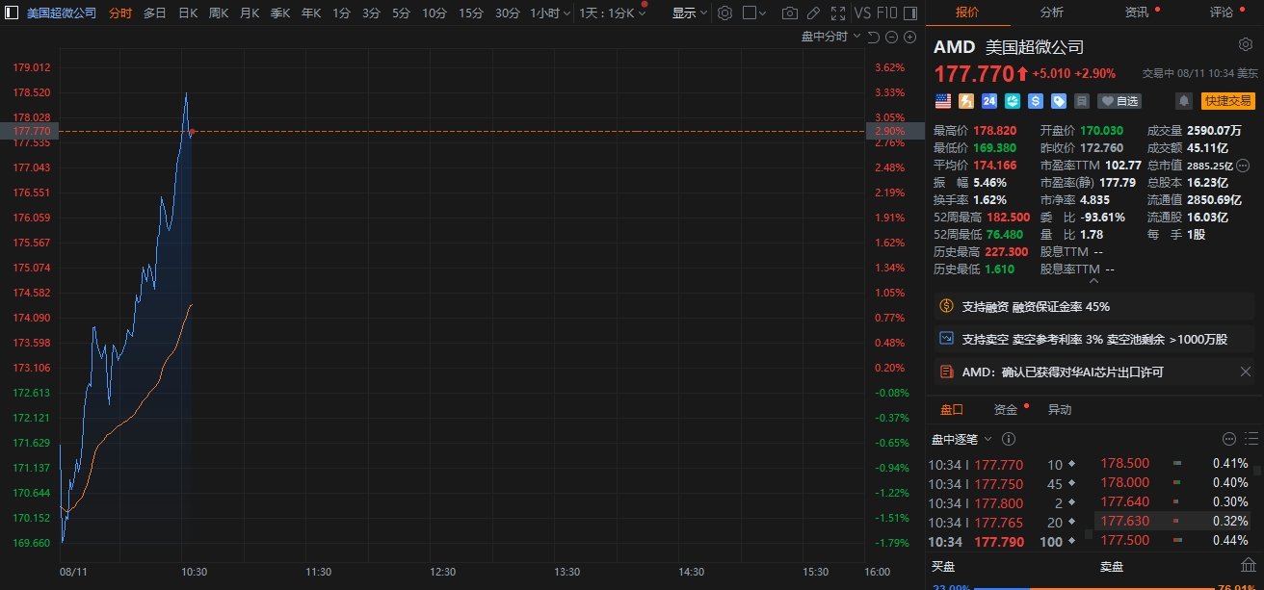Open the 评论 comments tab

tap(1222, 13)
